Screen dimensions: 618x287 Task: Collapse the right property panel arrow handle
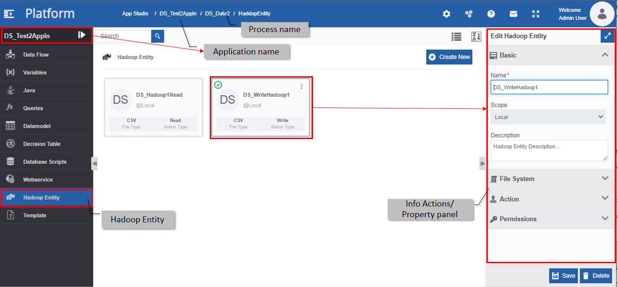point(482,163)
